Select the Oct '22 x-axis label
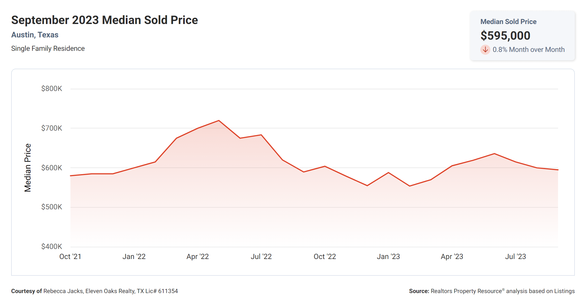 325,257
